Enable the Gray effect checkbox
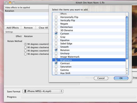 56,37
